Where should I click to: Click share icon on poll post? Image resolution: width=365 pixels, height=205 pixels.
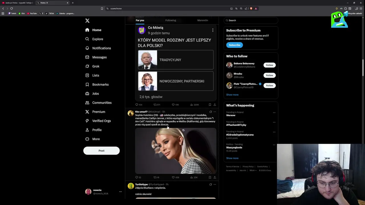point(215,104)
